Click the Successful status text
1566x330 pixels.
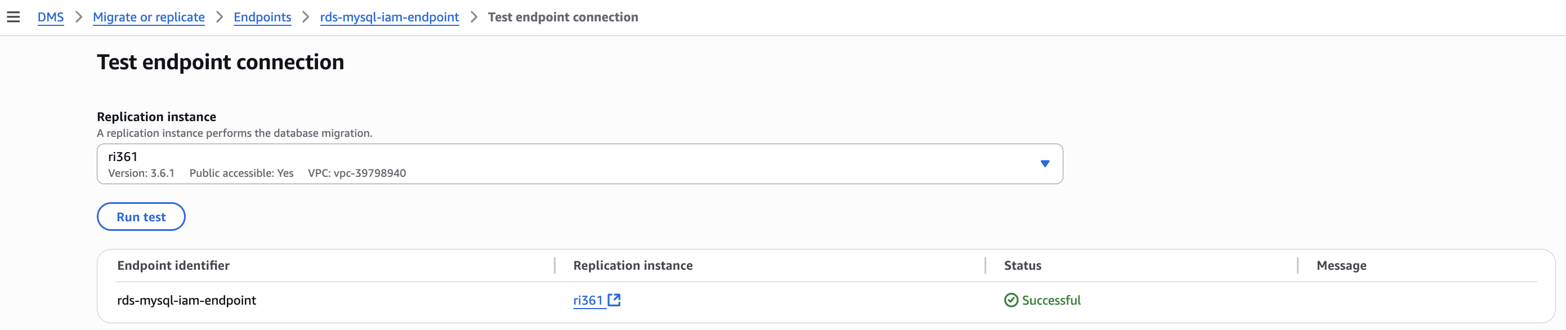[x=1050, y=300]
